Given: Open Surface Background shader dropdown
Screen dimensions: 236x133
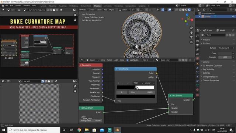Looking at the screenshot, I should point(225,48).
